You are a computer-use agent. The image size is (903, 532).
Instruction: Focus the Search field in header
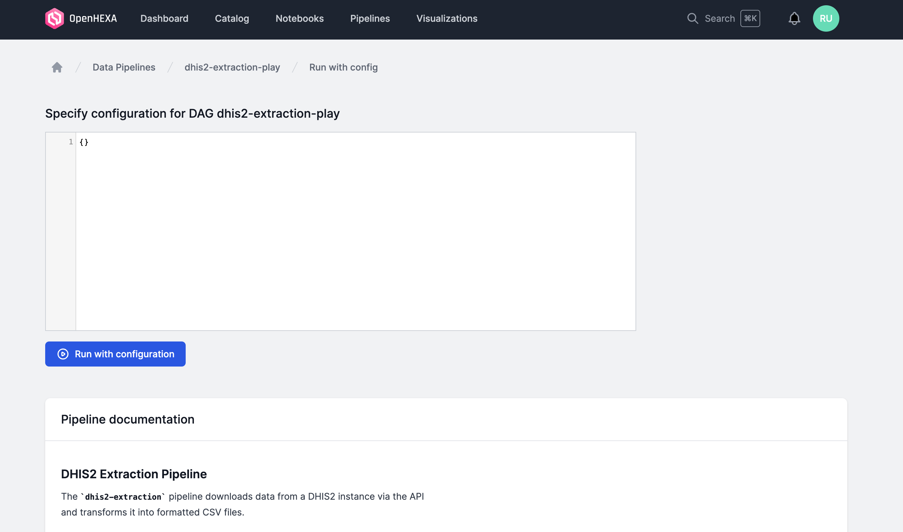723,19
